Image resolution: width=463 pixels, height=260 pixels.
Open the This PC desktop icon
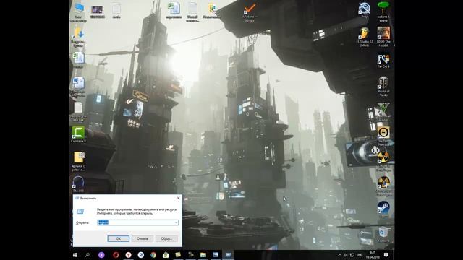(79, 12)
